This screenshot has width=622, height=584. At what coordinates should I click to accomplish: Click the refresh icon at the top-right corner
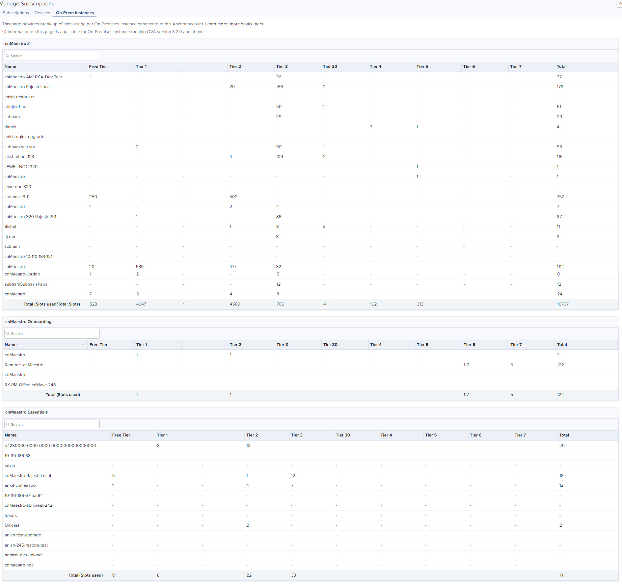[620, 4]
